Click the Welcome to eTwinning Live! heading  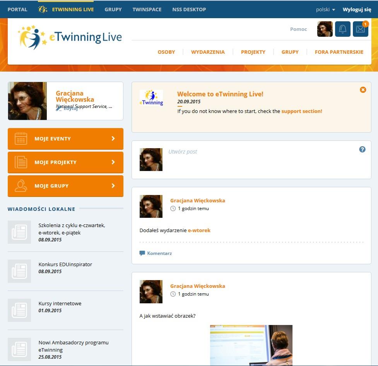tap(221, 94)
